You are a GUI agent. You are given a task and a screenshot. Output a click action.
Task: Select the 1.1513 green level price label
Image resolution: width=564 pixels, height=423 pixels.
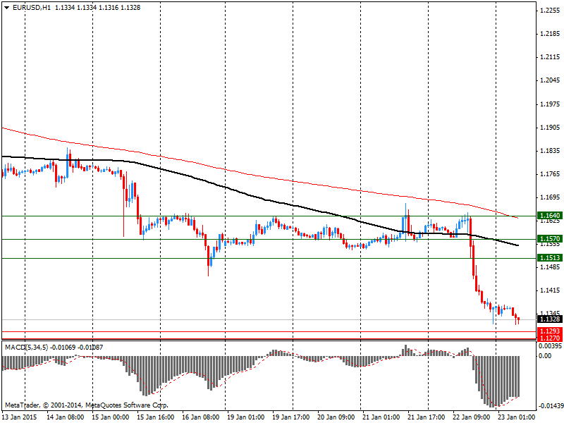549,258
